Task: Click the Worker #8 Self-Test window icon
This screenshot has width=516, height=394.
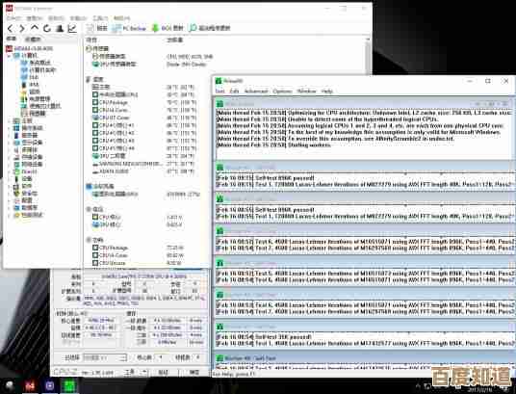Action: [219, 358]
